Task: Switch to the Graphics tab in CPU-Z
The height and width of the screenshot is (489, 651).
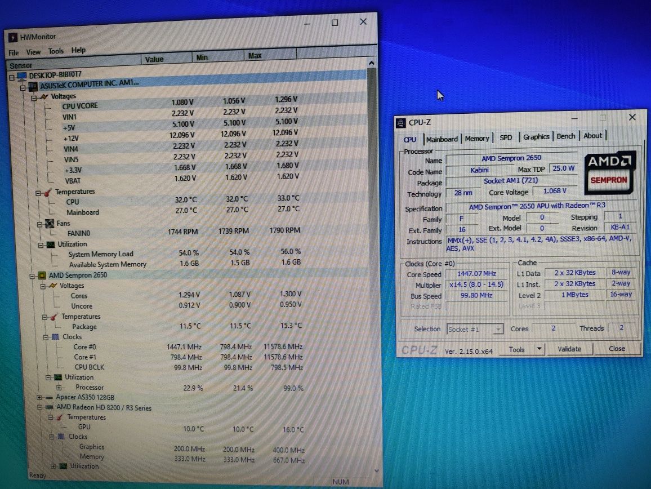Action: click(x=536, y=137)
